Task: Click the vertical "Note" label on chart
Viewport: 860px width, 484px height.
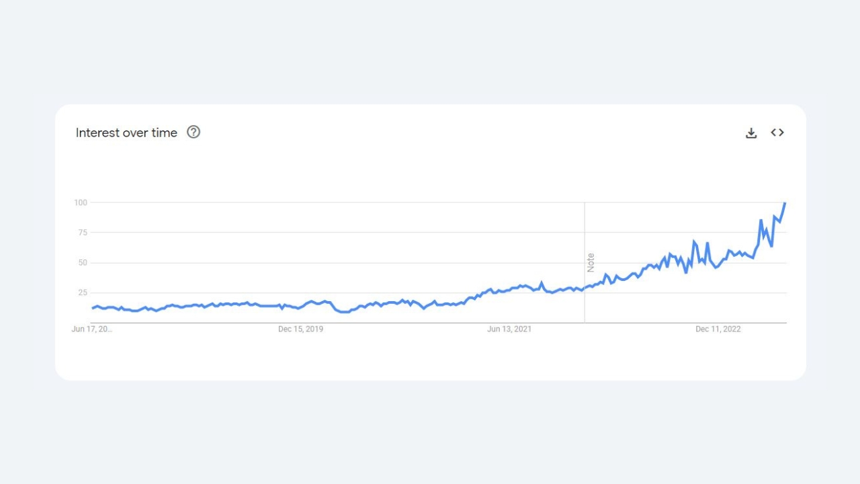Action: click(x=591, y=262)
